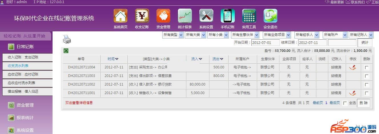Click the 联系我们 link in top bar
Screen dimensions: 379x134
[x=358, y=2]
